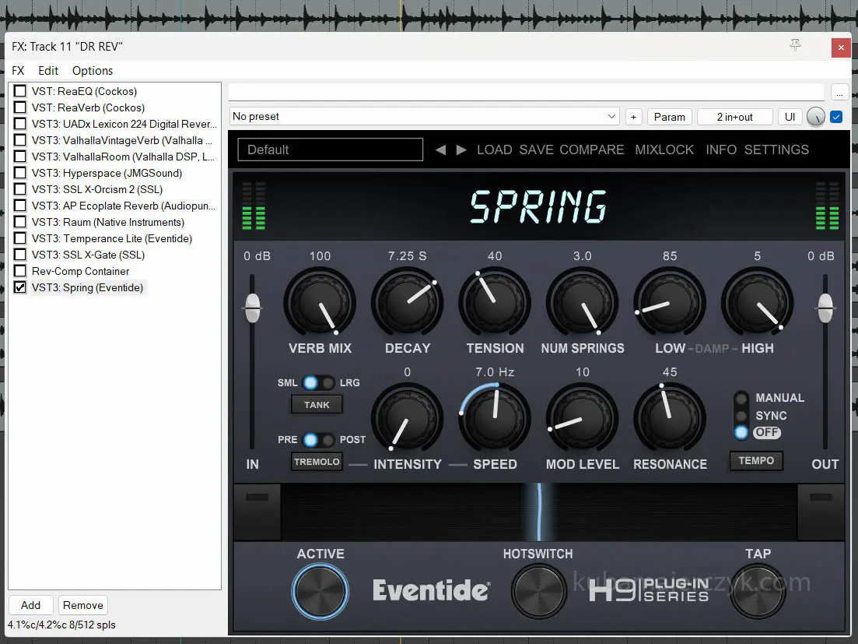The height and width of the screenshot is (644, 858).
Task: Open the Options menu
Action: (x=93, y=70)
